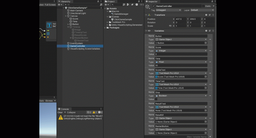Open the ClickGameSample scene's three-dot menu in Hierarchy
Image resolution: width=256 pixels, height=138 pixels.
pos(101,8)
